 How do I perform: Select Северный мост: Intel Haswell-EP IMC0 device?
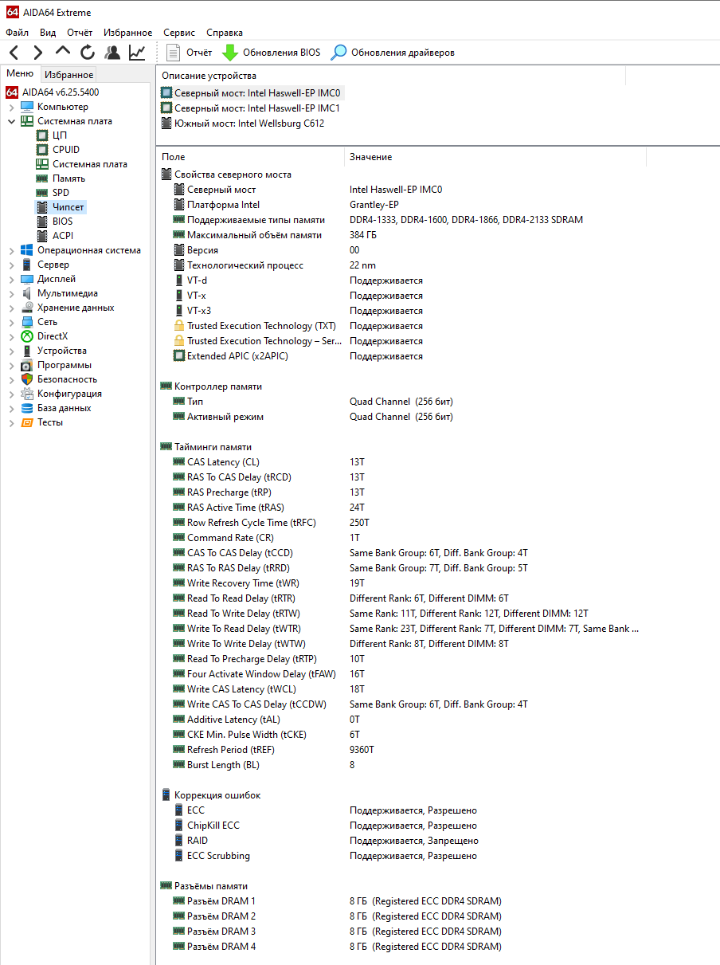(257, 93)
